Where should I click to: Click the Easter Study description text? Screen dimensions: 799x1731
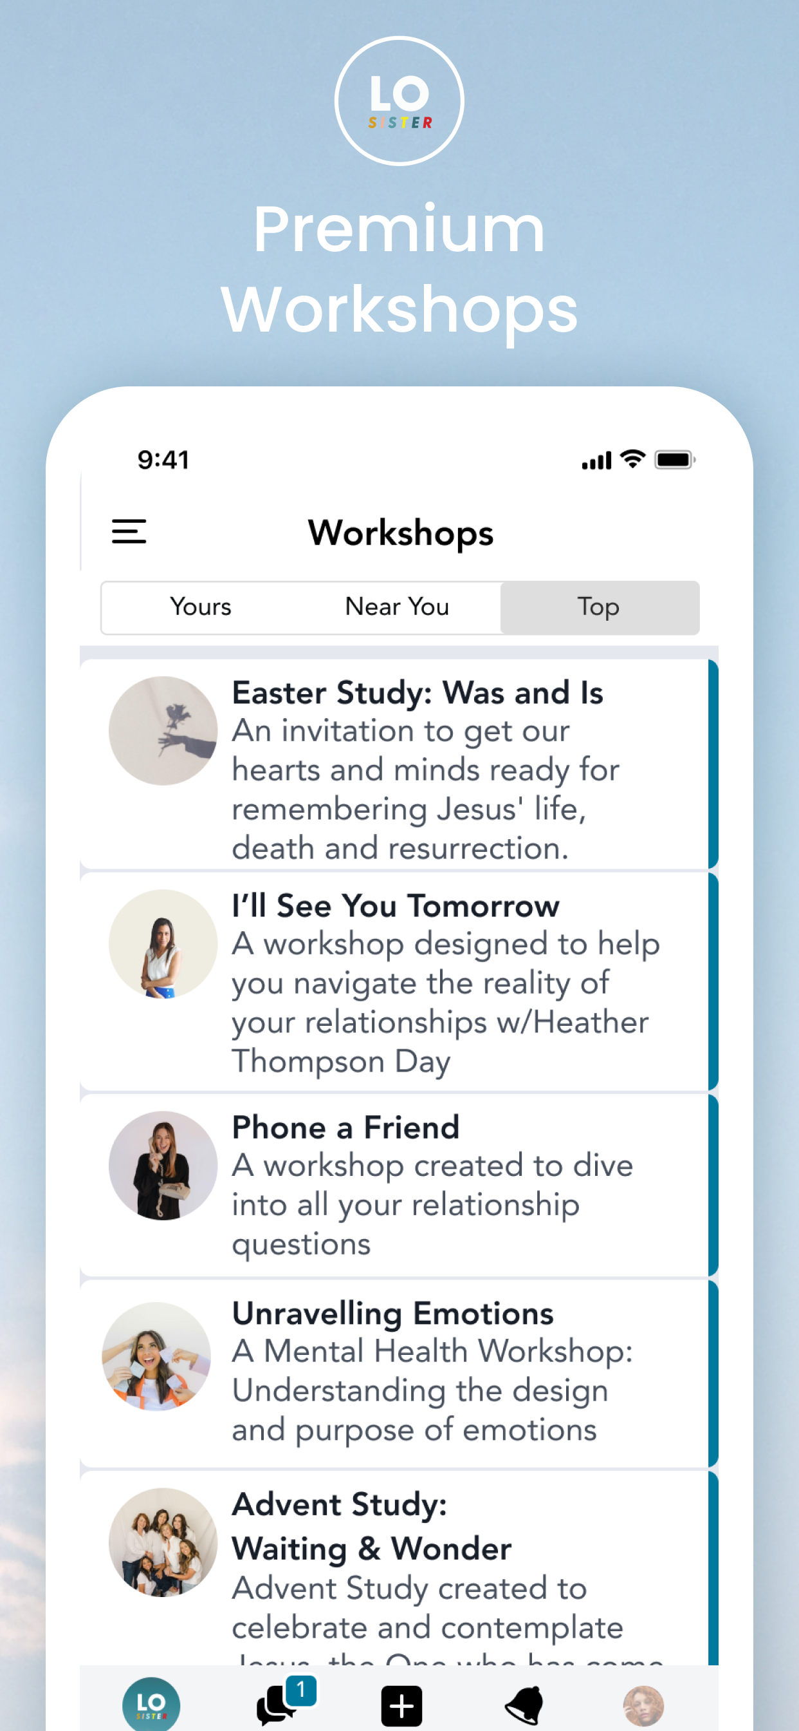[426, 789]
